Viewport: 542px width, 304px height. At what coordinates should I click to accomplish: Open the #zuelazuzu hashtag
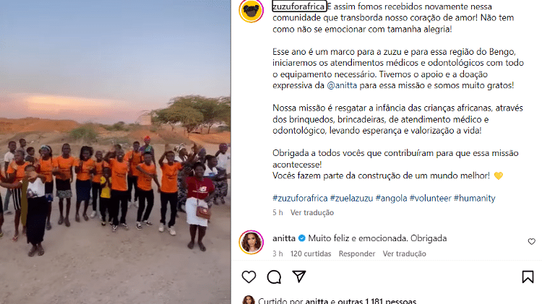351,198
